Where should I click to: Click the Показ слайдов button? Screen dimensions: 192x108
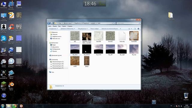[x=94, y=29]
